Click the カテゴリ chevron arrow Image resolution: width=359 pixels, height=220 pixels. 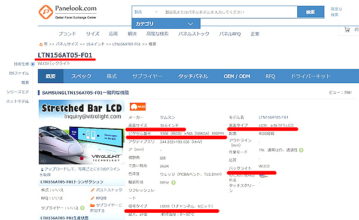(x=190, y=24)
